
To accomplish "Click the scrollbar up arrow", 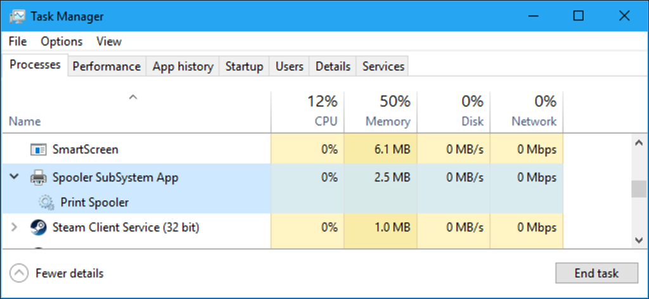I will pyautogui.click(x=639, y=143).
